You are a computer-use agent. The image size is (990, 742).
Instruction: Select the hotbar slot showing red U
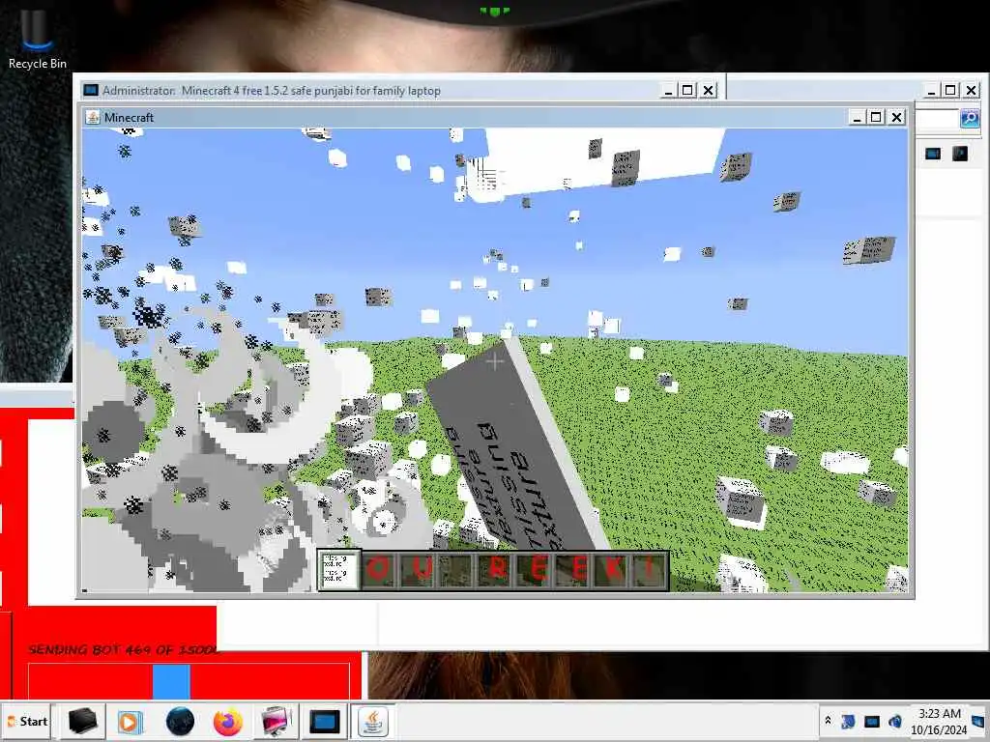tap(420, 570)
